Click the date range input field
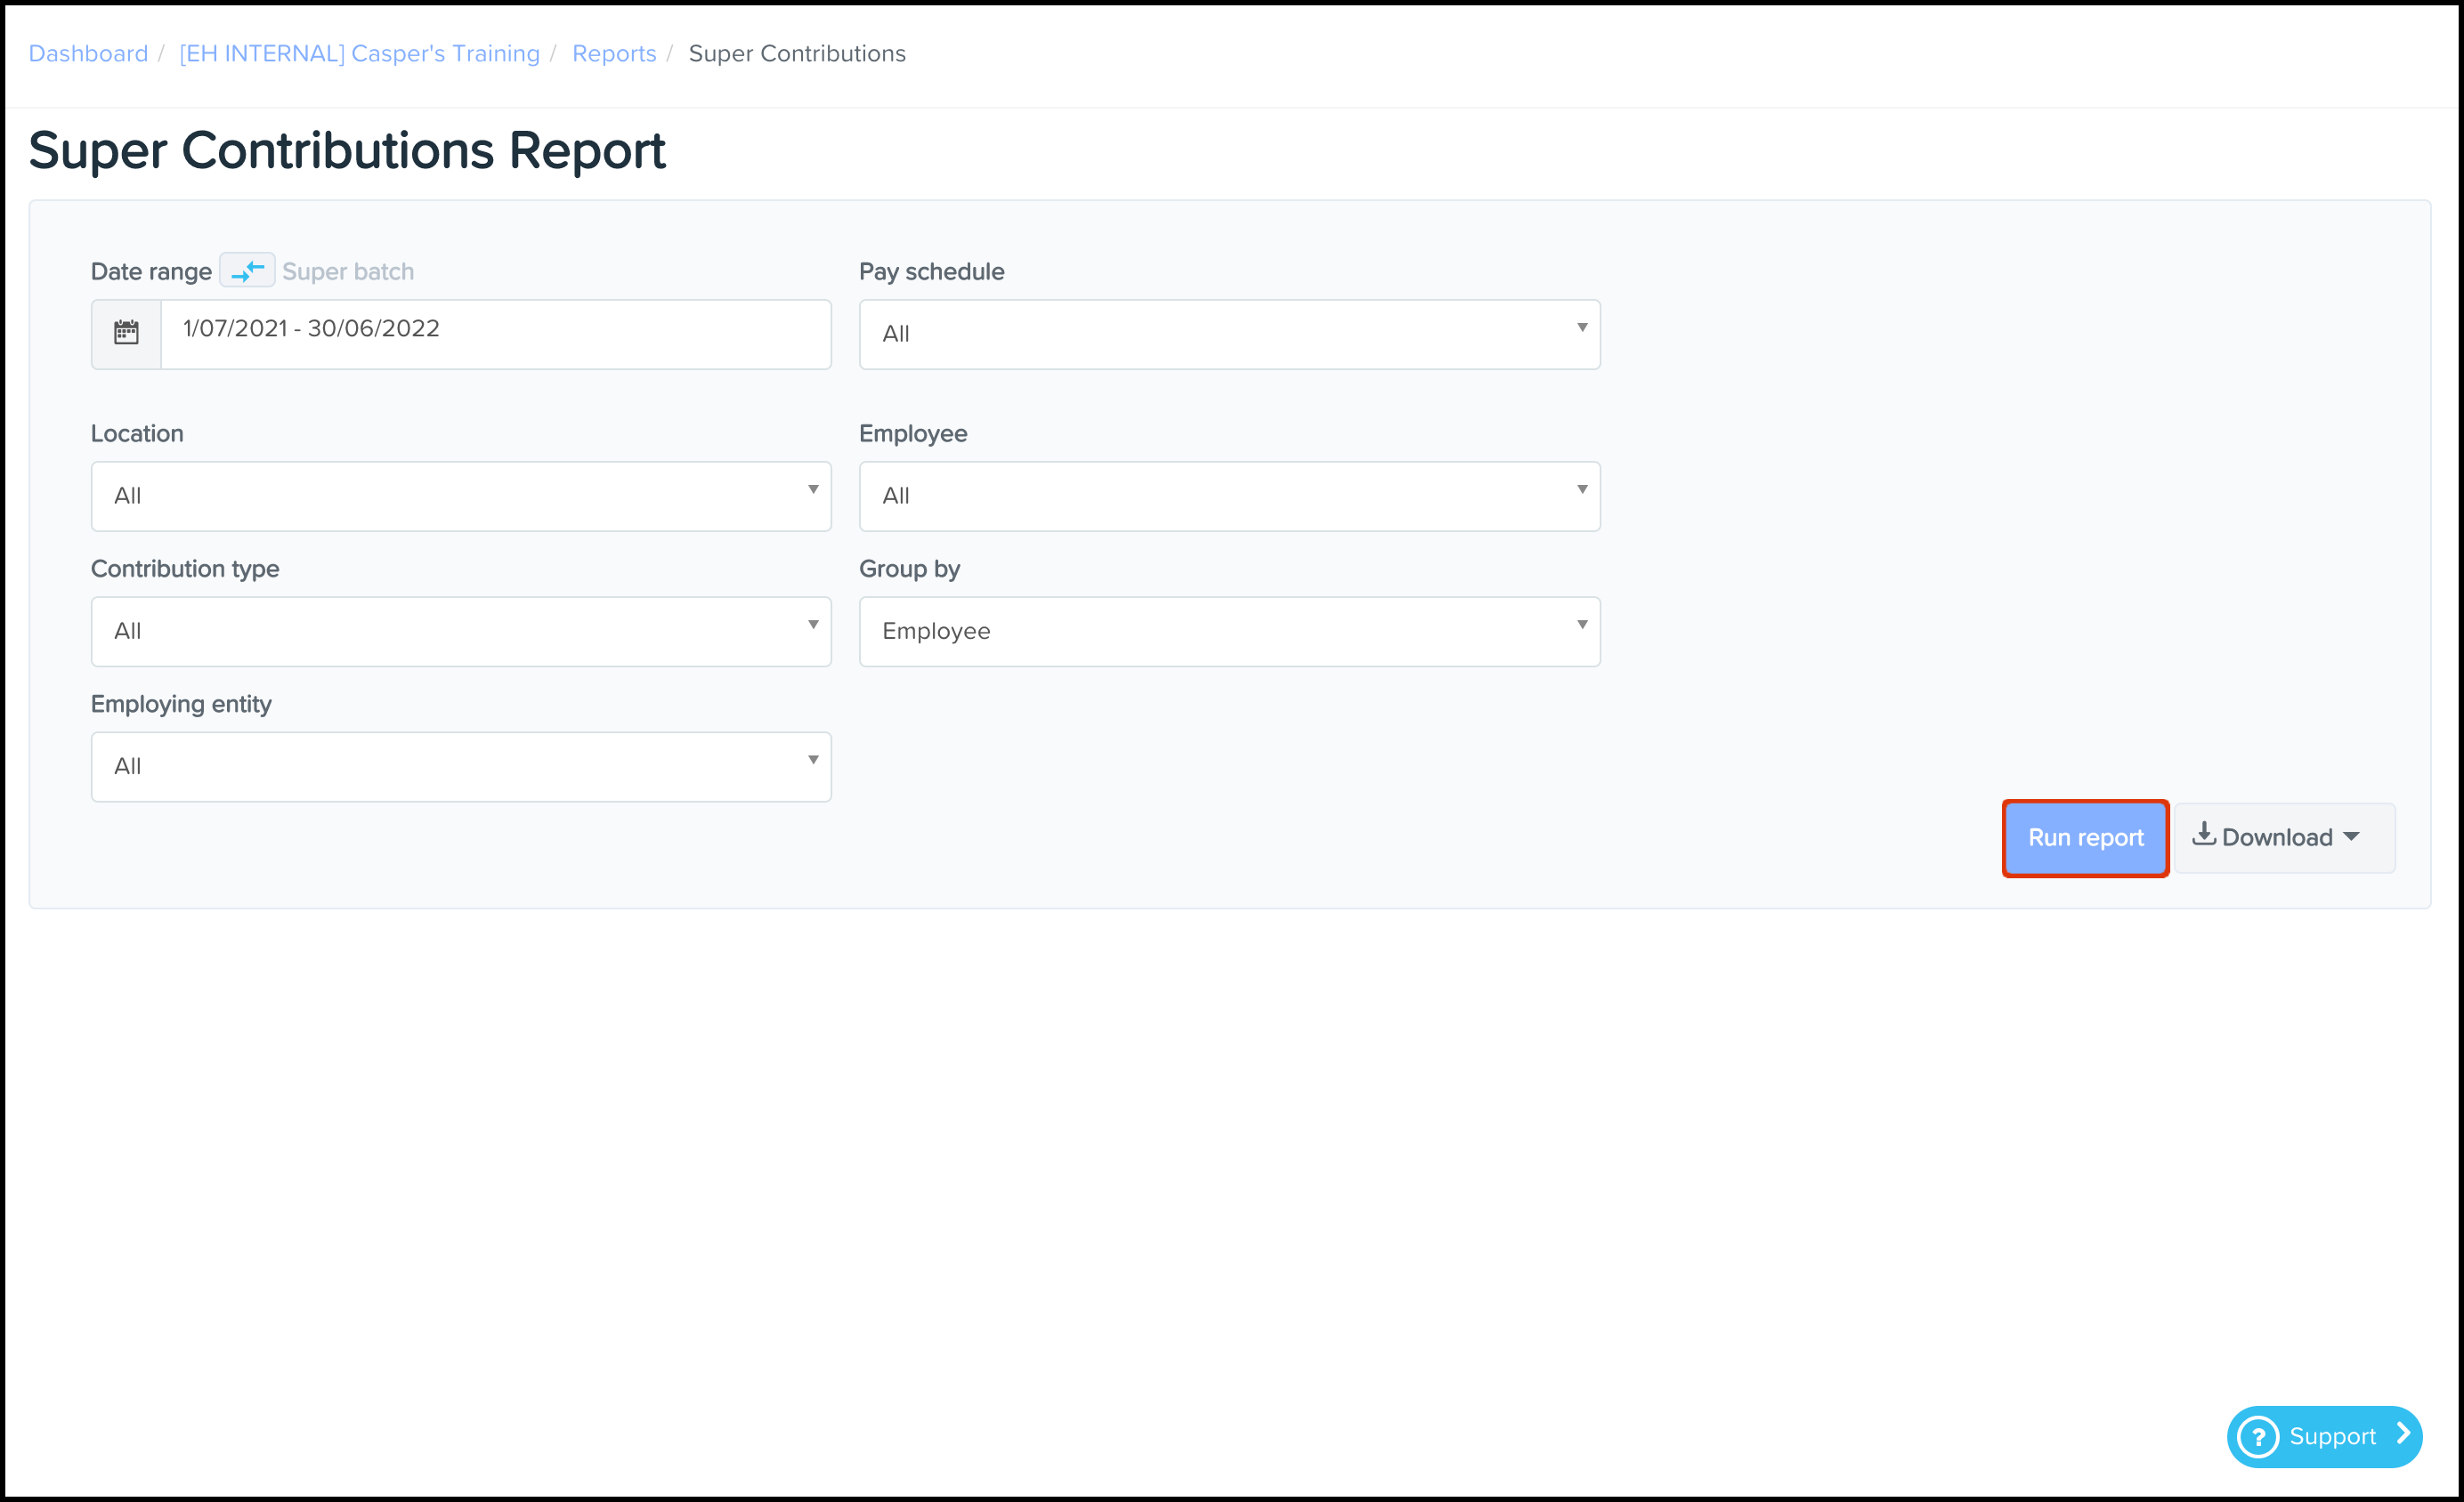The image size is (2464, 1502). coord(495,333)
